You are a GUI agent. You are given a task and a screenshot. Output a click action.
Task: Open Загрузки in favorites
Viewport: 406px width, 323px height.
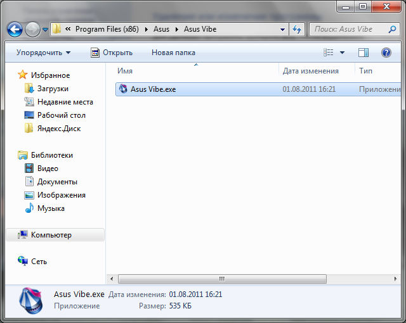pos(53,89)
